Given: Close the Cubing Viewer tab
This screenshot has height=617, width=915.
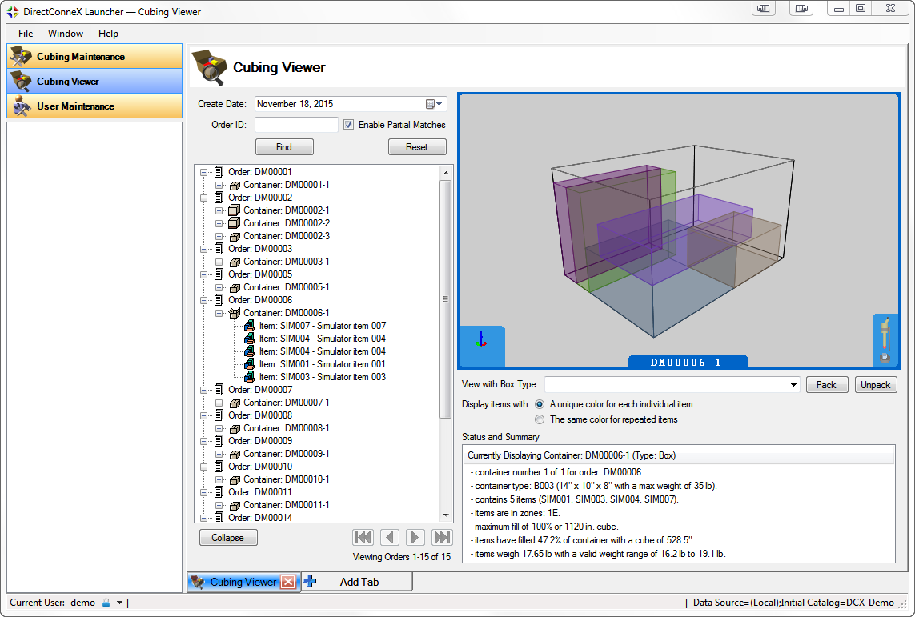Looking at the screenshot, I should coord(287,582).
